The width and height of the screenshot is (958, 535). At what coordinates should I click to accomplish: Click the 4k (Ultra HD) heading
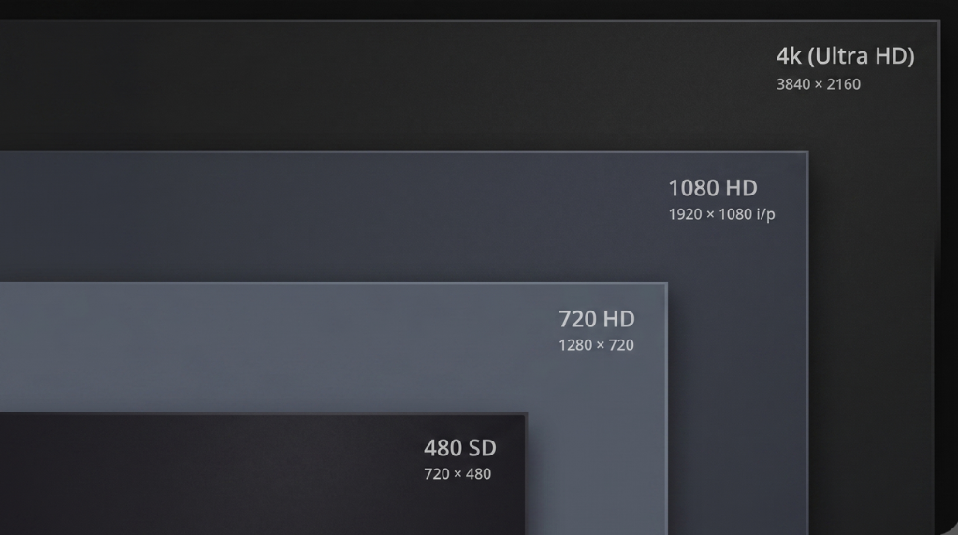tap(845, 56)
